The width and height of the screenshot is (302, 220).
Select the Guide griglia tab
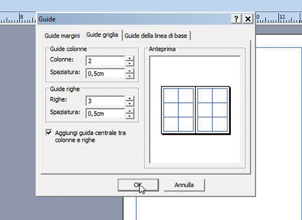tap(102, 35)
